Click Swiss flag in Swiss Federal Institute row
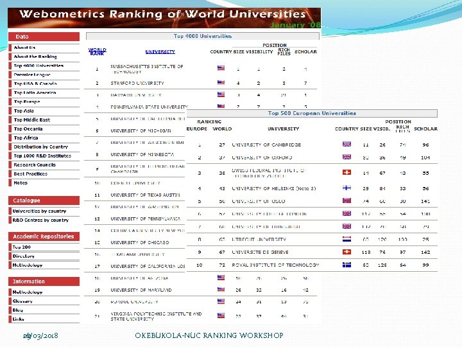The height and width of the screenshot is (347, 462). click(x=346, y=172)
